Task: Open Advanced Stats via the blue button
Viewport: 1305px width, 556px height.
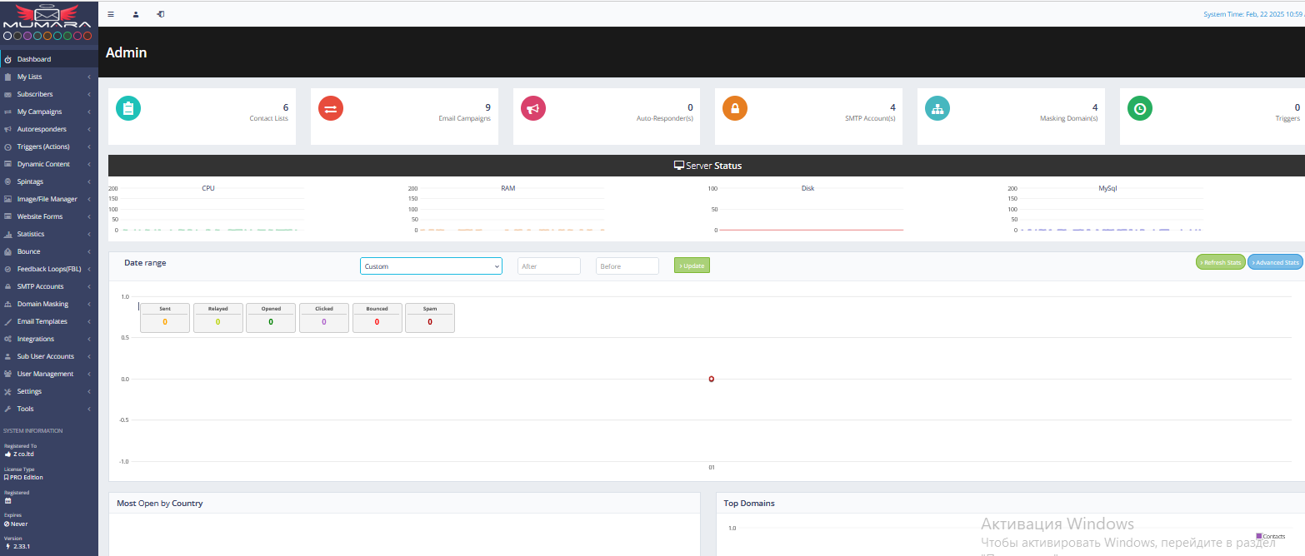Action: point(1275,262)
